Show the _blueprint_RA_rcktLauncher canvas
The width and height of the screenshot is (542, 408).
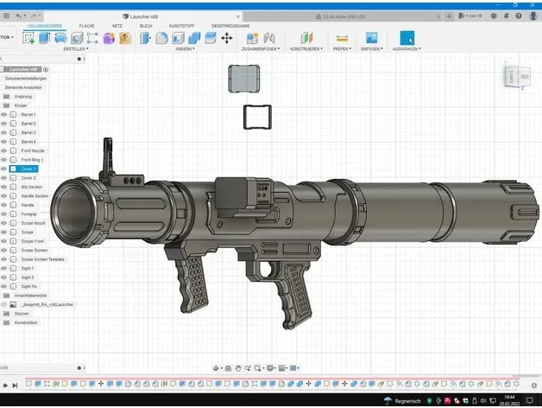[3, 304]
